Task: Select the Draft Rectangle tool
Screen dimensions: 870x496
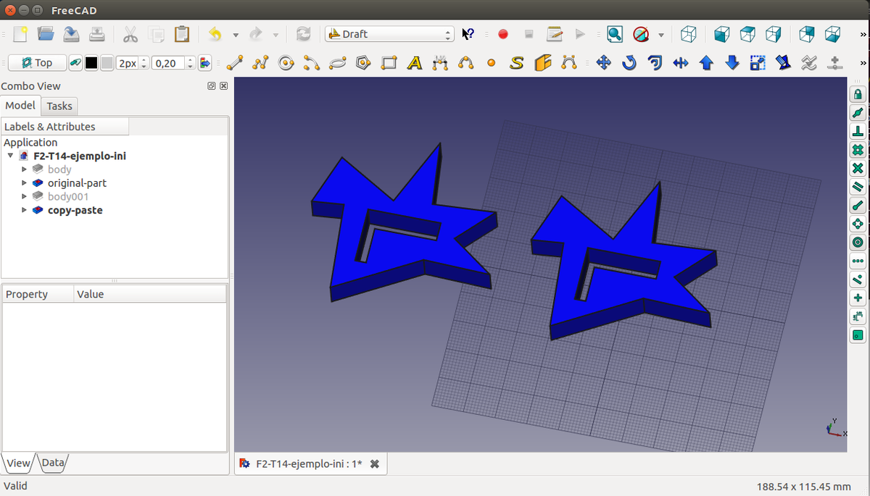Action: [389, 63]
